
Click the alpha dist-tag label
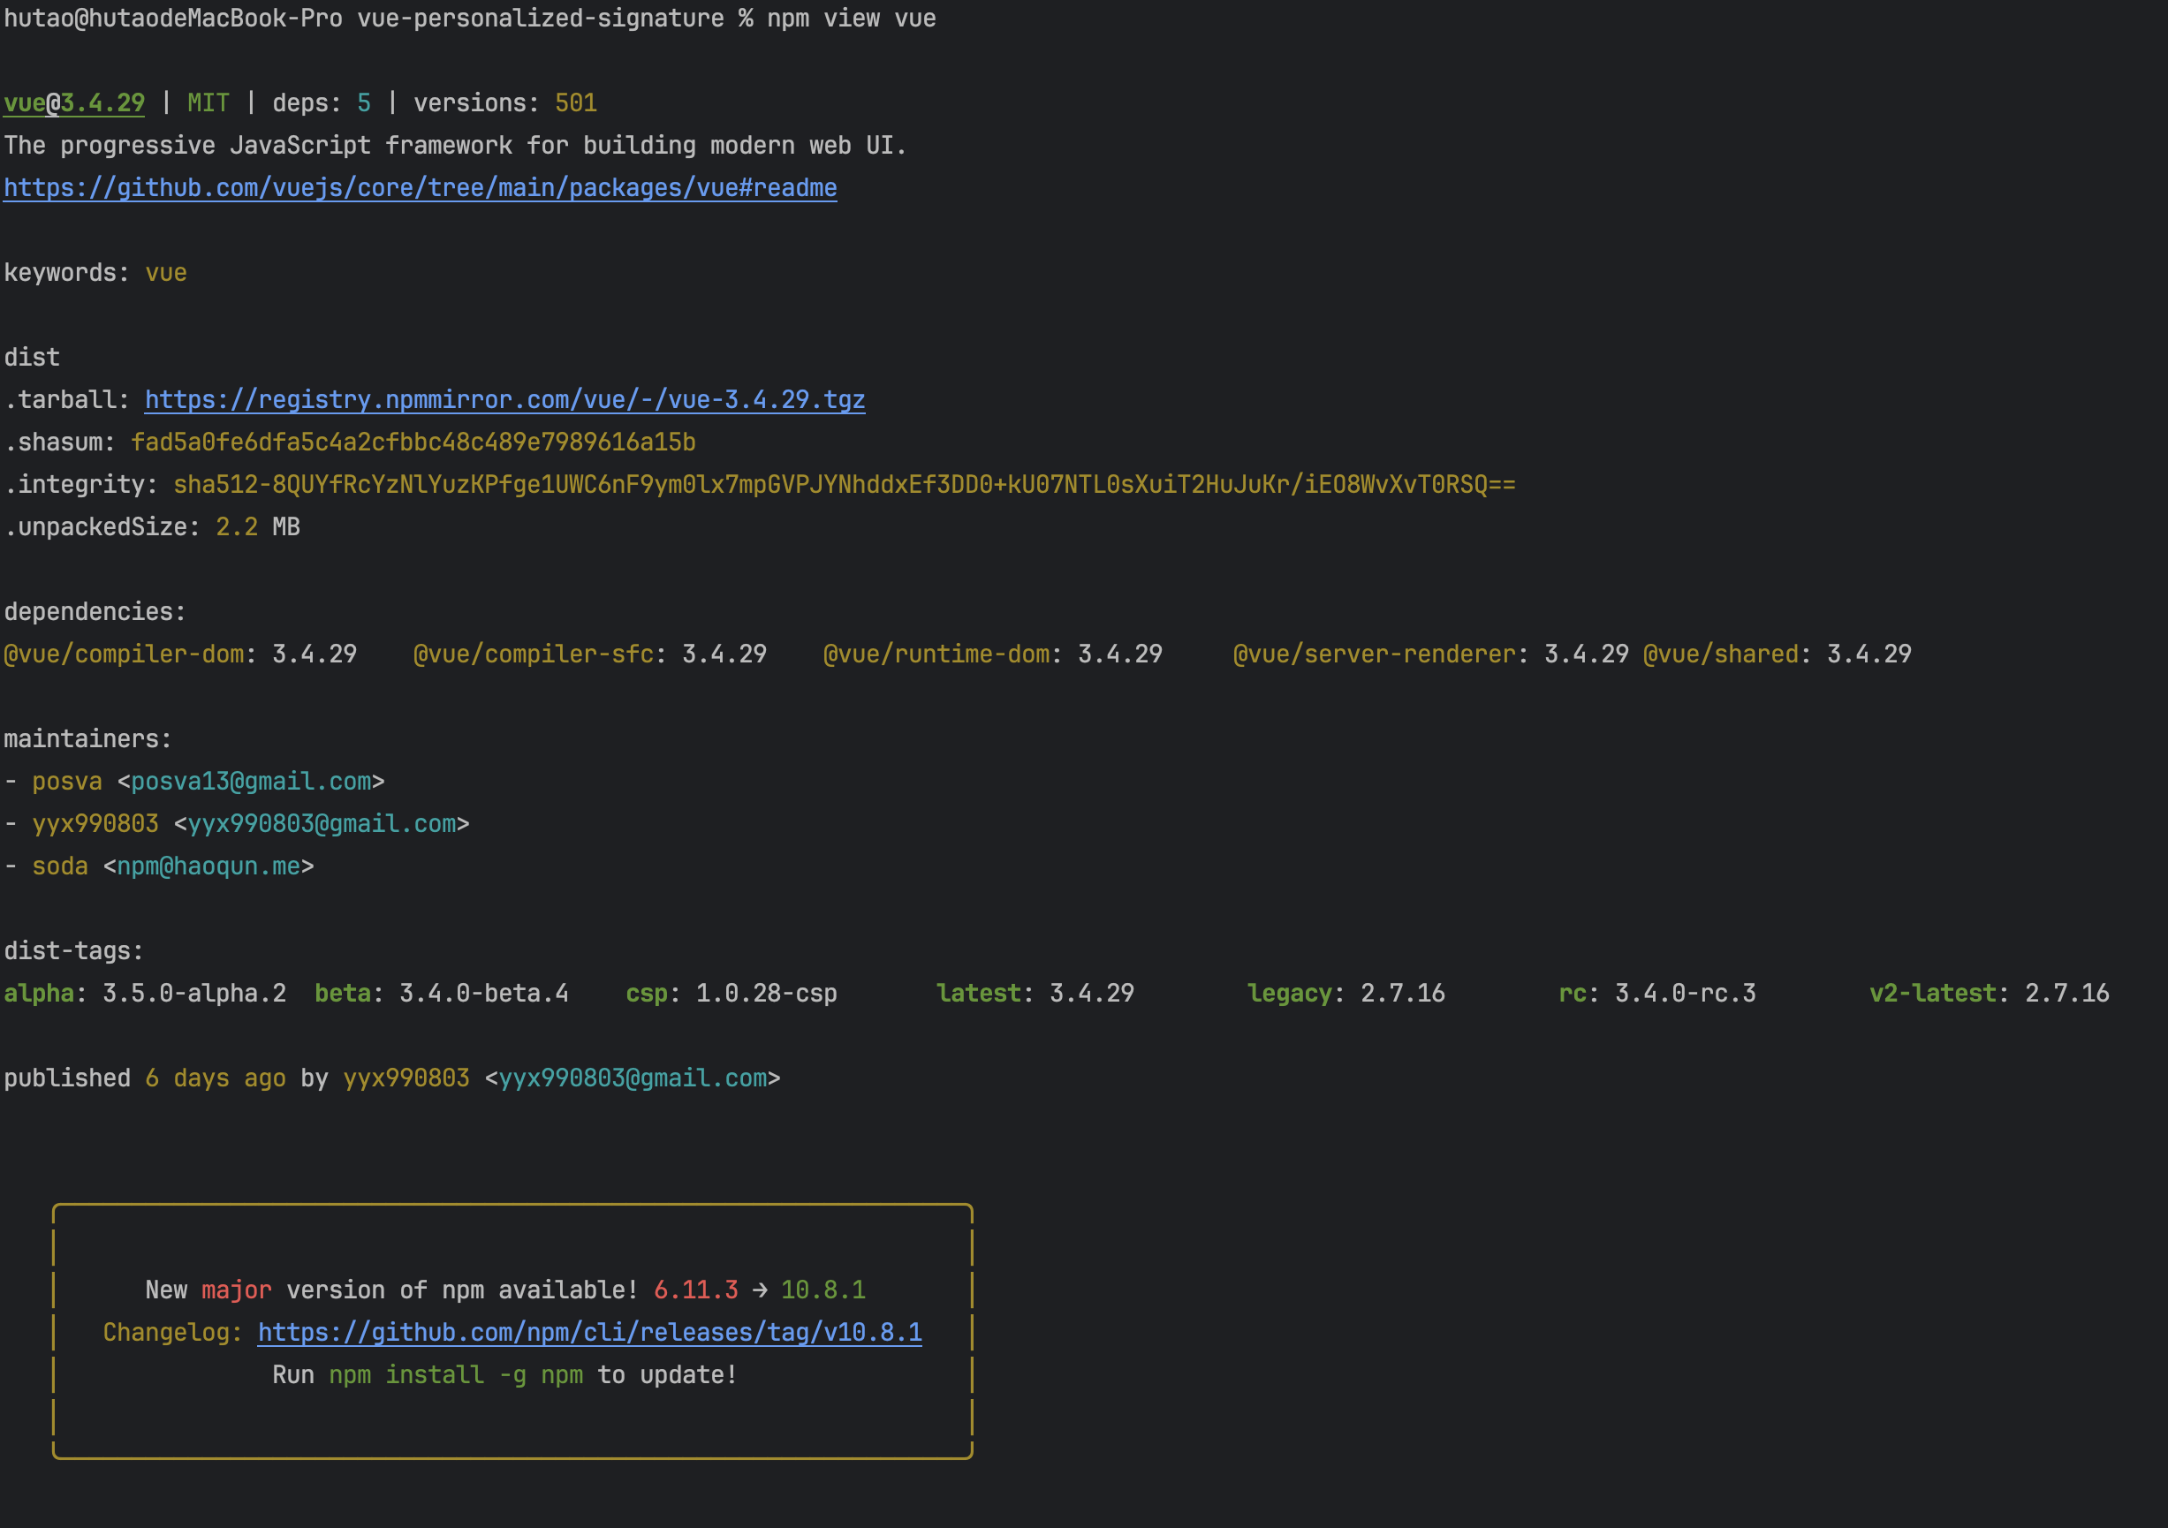39,993
